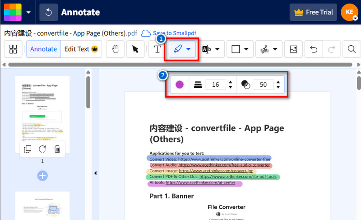Click the opacity value field showing 50
Screen dimensions: 361x220
pos(263,84)
